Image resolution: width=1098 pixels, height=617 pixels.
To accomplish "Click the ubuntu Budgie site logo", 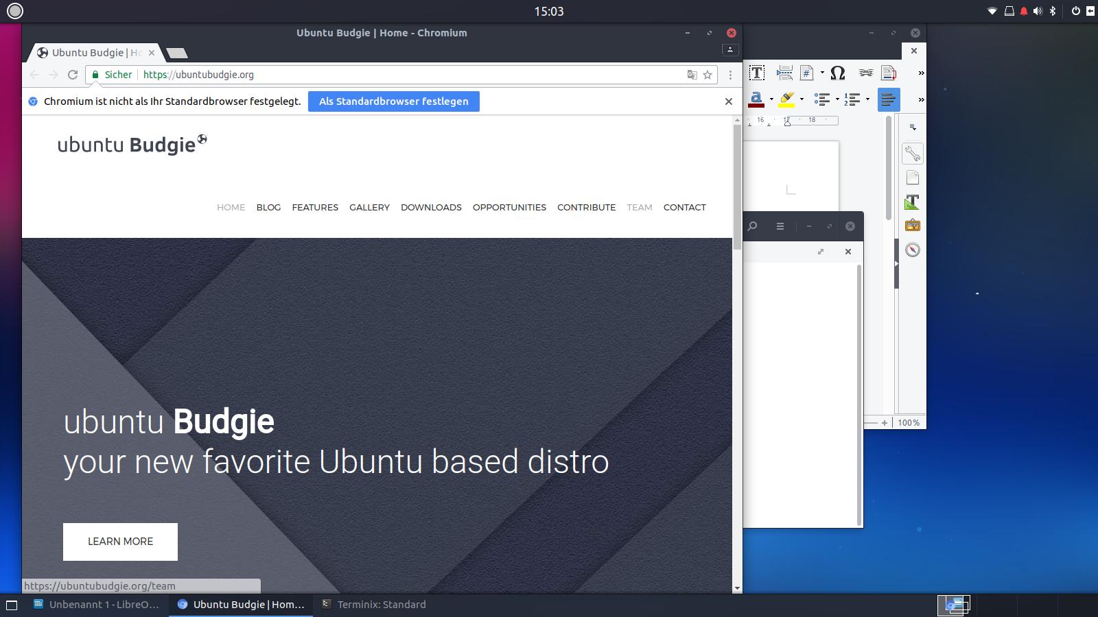I will 132,144.
